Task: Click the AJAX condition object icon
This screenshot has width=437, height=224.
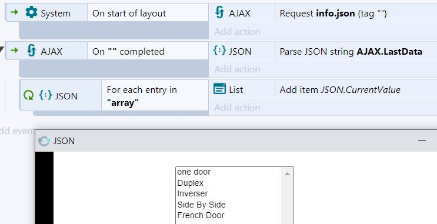Action: (31, 51)
